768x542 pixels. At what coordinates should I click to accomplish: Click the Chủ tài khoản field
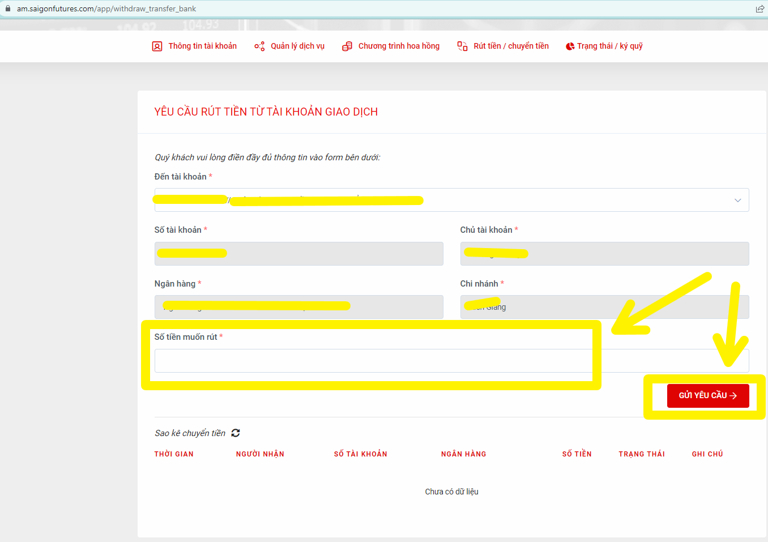pyautogui.click(x=604, y=254)
